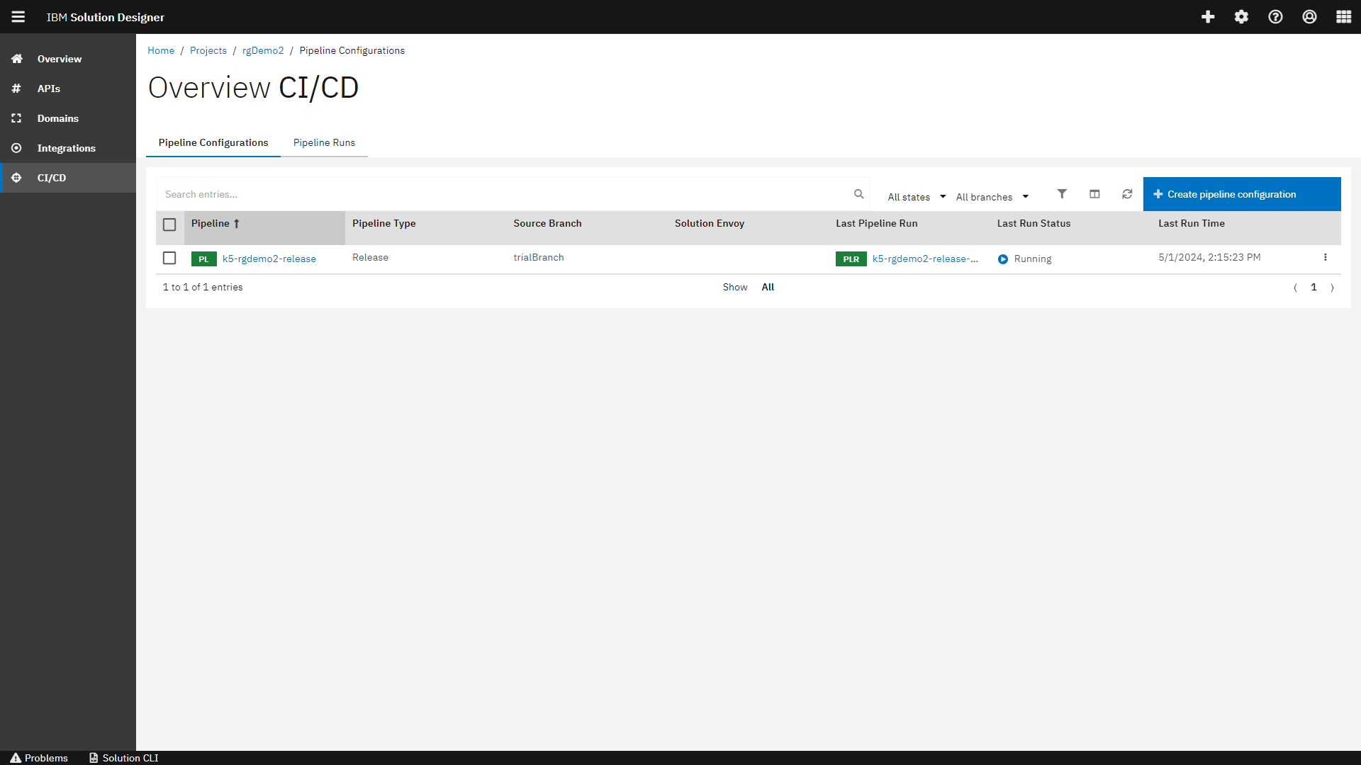This screenshot has width=1361, height=765.
Task: Switch to the Pipeline Runs tab
Action: [324, 142]
